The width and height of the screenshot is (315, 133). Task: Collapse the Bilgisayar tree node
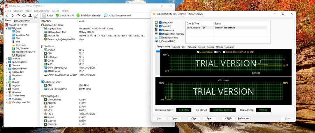[6, 28]
